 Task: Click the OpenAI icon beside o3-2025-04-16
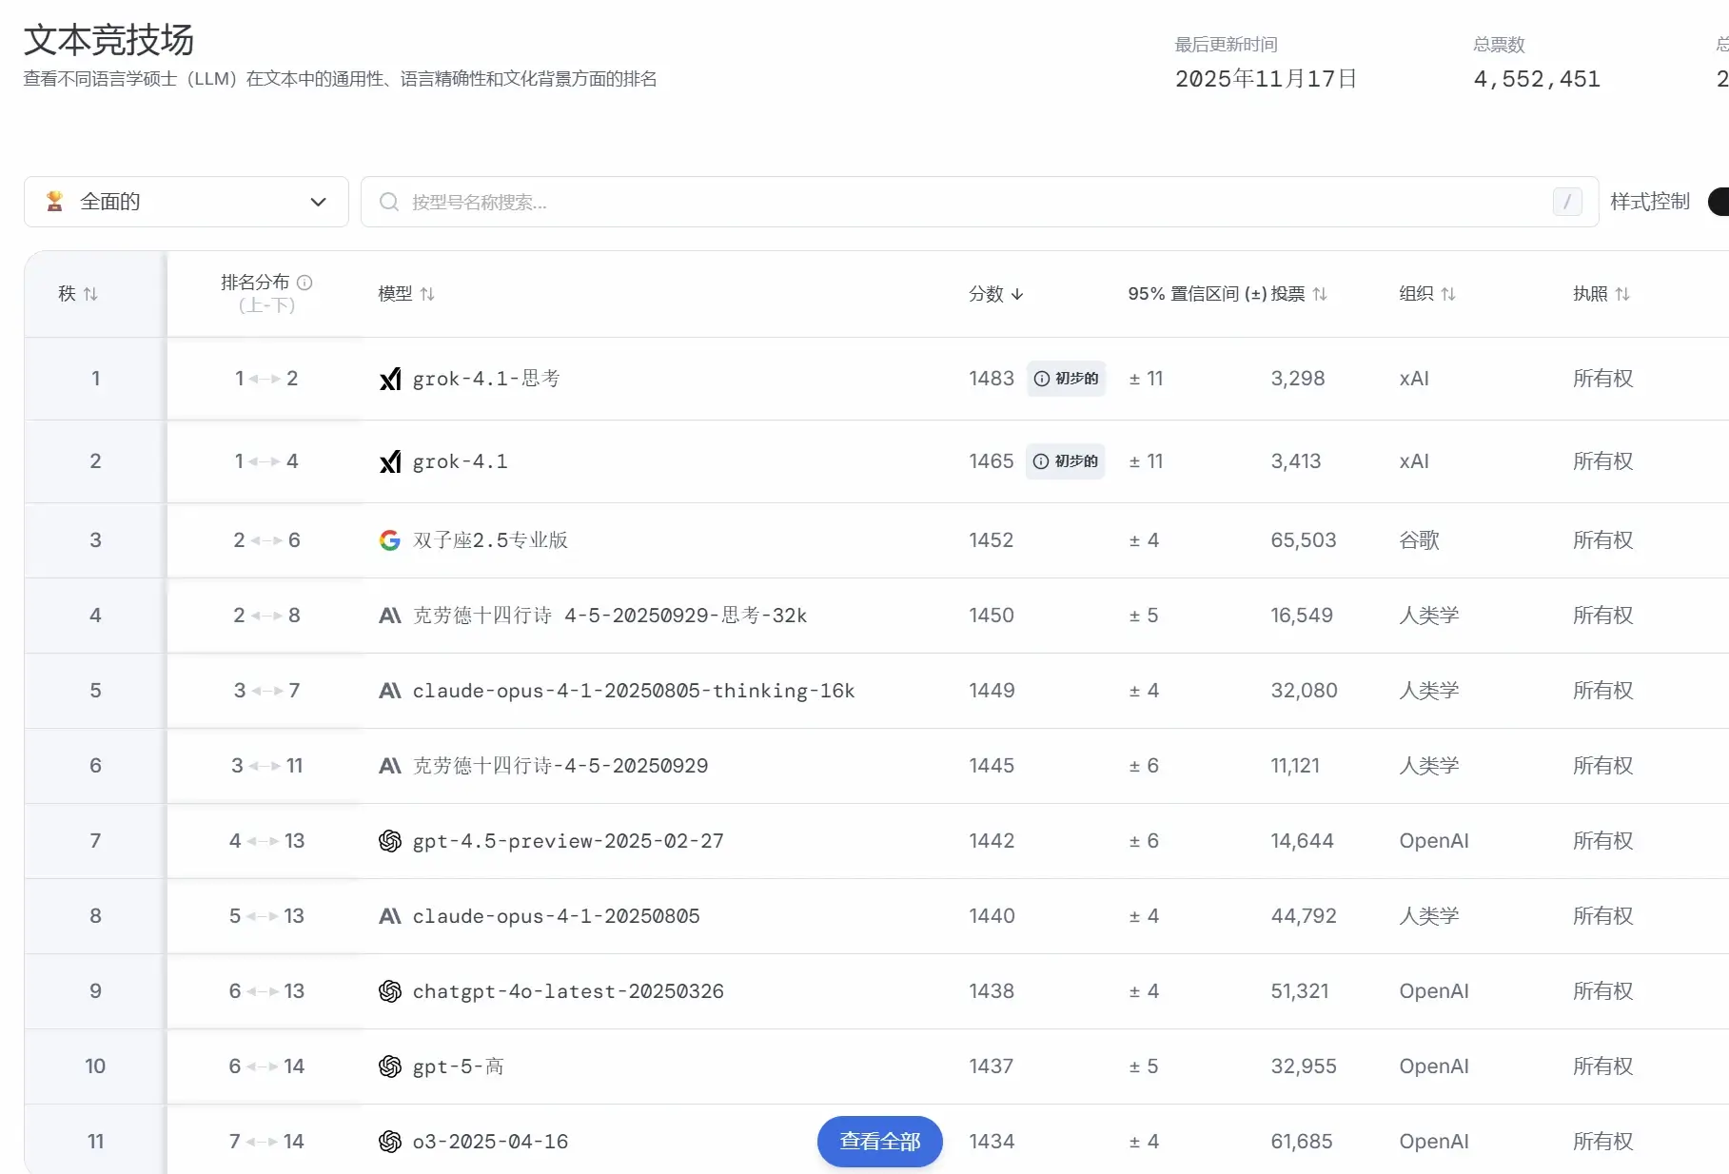(x=389, y=1142)
